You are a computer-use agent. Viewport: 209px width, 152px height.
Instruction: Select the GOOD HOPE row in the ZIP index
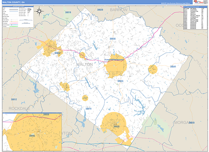(195, 21)
